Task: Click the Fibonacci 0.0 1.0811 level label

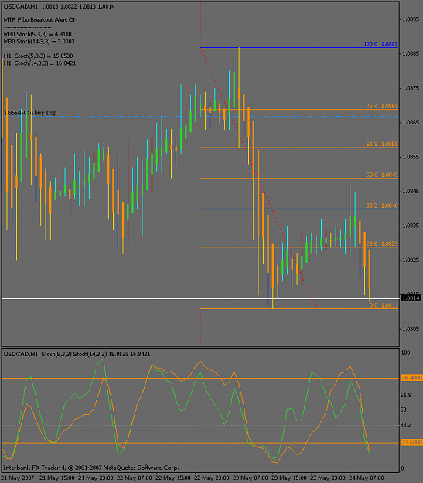Action: click(x=384, y=305)
